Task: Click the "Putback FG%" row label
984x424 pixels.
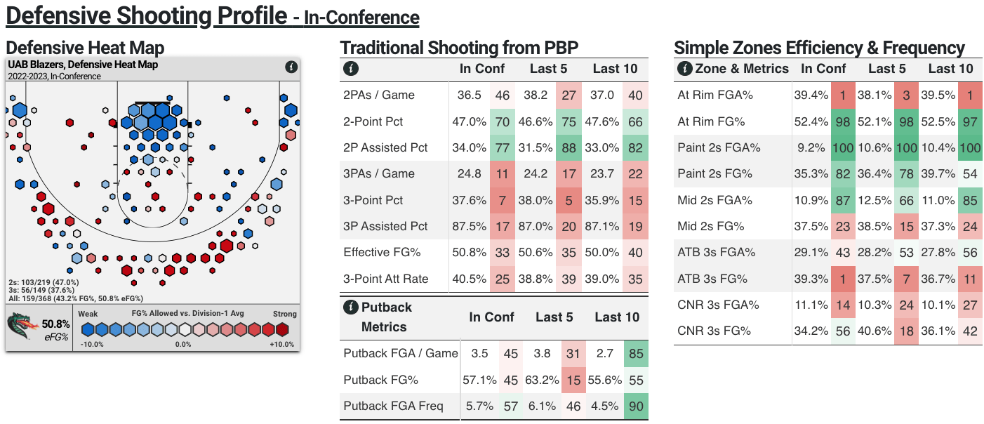Action: click(x=380, y=380)
